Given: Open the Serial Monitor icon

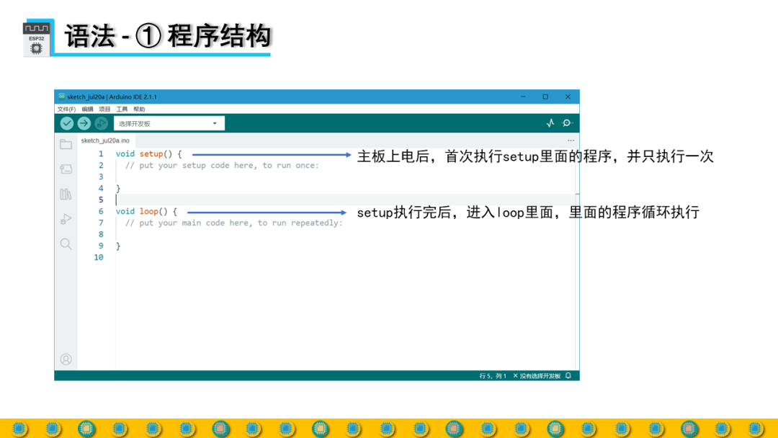Looking at the screenshot, I should tap(567, 123).
